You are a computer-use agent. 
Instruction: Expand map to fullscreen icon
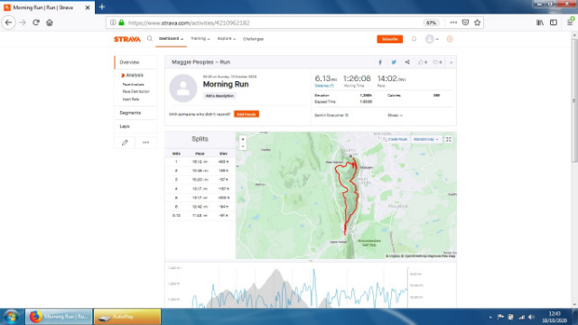(448, 139)
